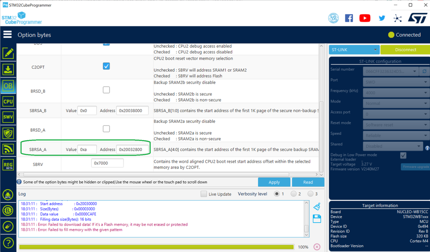Image resolution: width=430 pixels, height=252 pixels.
Task: Open the Shared dropdown
Action: tap(393, 146)
